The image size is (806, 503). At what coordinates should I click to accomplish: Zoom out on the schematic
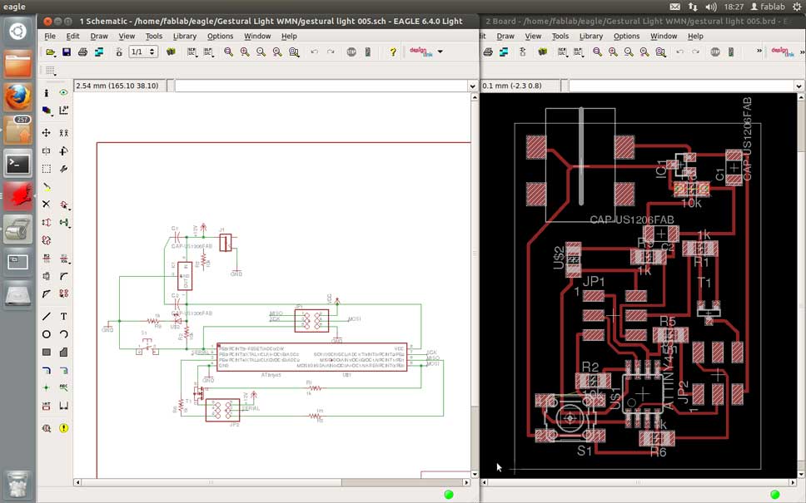coord(261,52)
